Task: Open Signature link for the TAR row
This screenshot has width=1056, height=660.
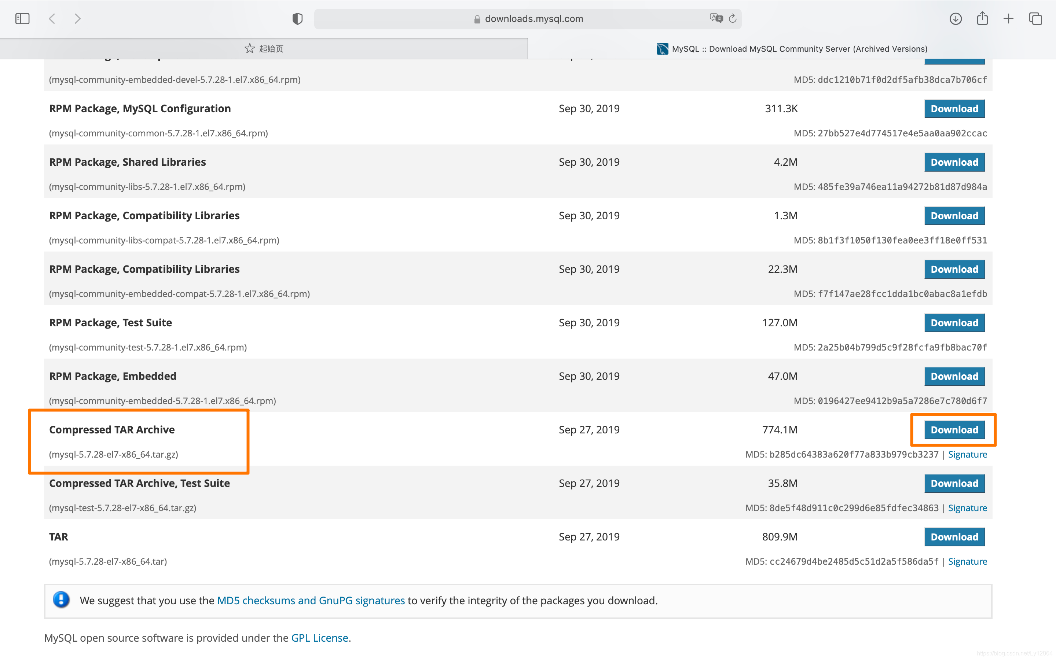Action: (x=967, y=561)
